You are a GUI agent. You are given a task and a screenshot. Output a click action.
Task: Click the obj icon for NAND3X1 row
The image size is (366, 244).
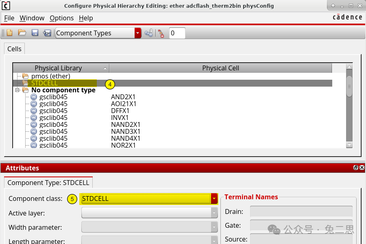(x=34, y=131)
